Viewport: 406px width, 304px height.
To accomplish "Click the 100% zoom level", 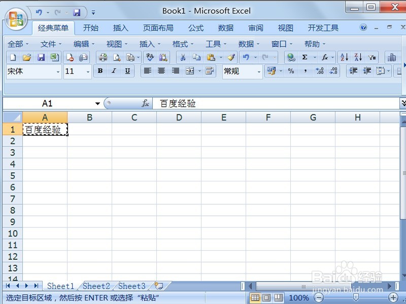I will 299,298.
